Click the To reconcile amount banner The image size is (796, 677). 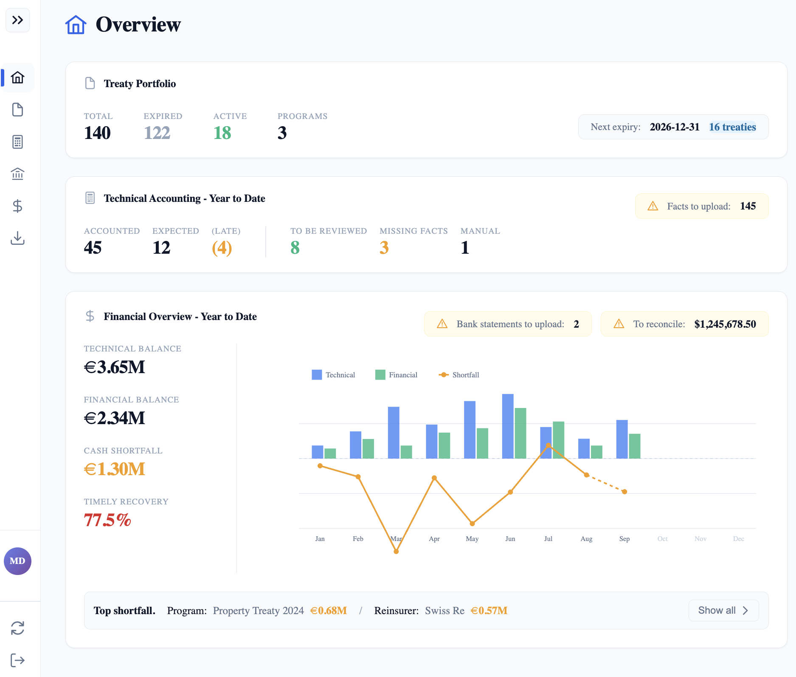(684, 323)
